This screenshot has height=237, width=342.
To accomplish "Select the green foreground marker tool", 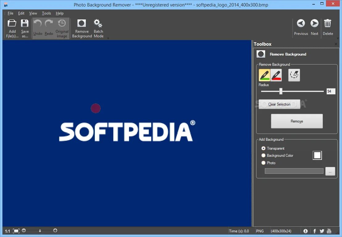I will [x=264, y=75].
